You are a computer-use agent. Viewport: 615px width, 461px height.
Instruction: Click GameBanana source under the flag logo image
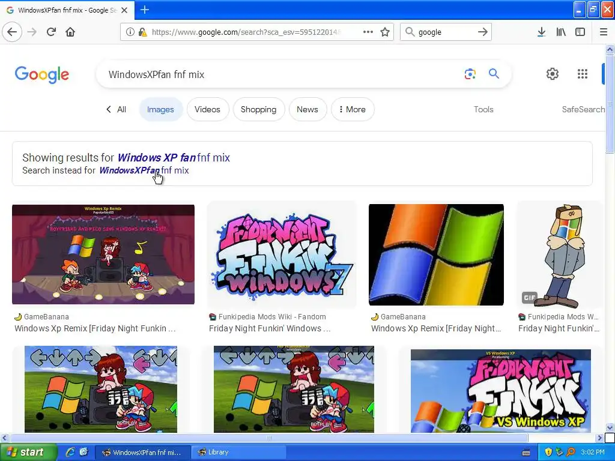(403, 317)
